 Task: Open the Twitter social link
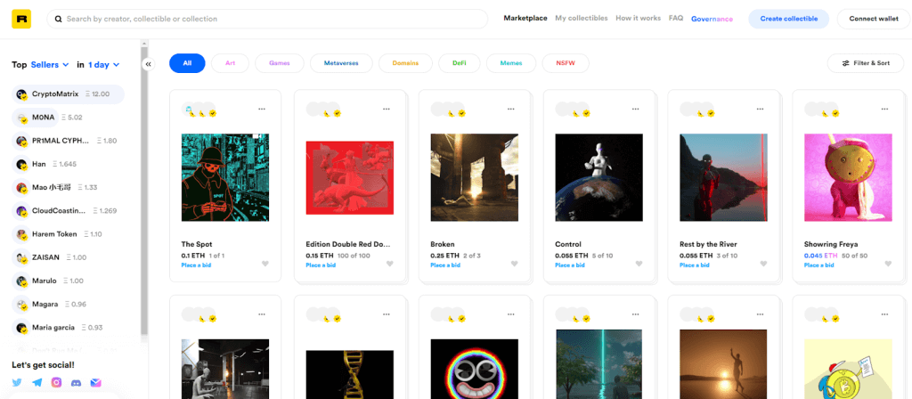(17, 382)
